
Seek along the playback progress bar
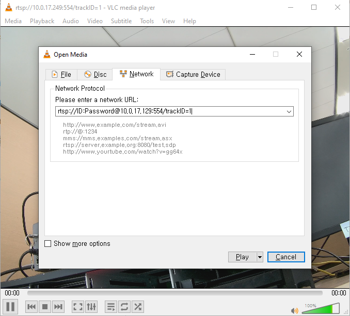pos(175,293)
